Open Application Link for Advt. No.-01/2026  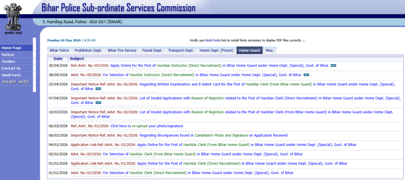pos(209,163)
